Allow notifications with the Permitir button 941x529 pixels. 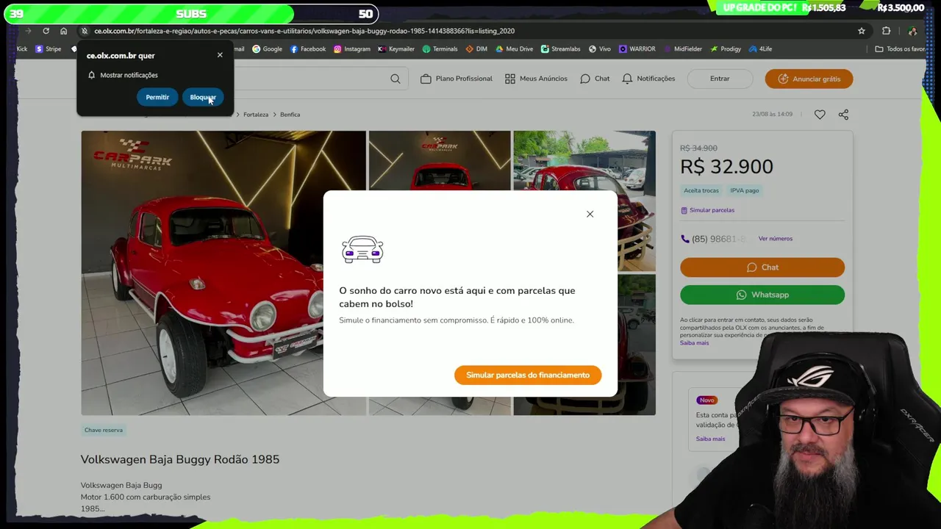coord(157,97)
